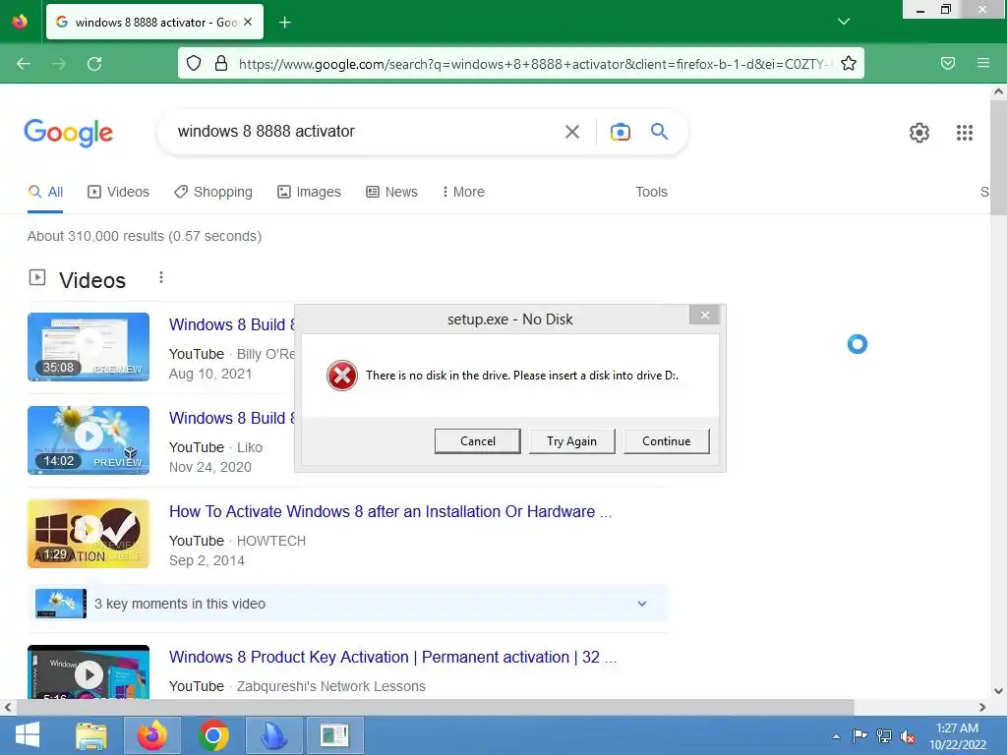Click the padlock site info icon
This screenshot has height=755, width=1007.
[x=221, y=63]
